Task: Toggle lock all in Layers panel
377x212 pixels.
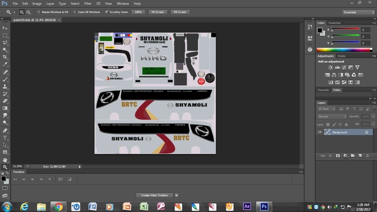Action: 346,125
